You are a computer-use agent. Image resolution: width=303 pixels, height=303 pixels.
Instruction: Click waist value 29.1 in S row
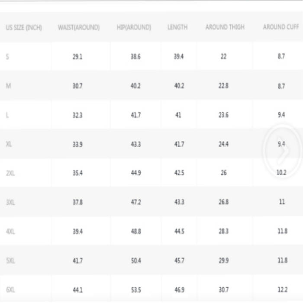coord(77,57)
